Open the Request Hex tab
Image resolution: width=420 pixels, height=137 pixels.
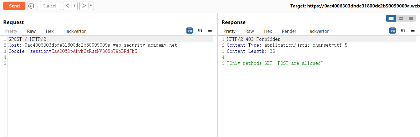(x=50, y=31)
